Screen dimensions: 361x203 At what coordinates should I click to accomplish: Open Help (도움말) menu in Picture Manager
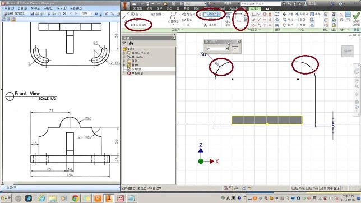coord(76,8)
